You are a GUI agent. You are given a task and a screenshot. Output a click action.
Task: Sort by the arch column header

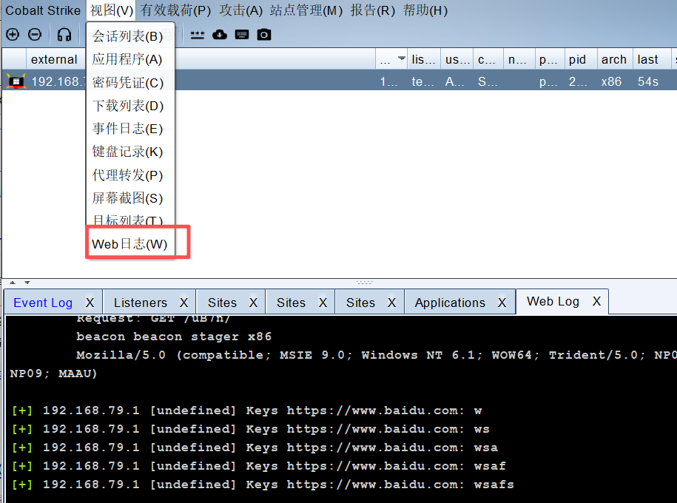615,59
